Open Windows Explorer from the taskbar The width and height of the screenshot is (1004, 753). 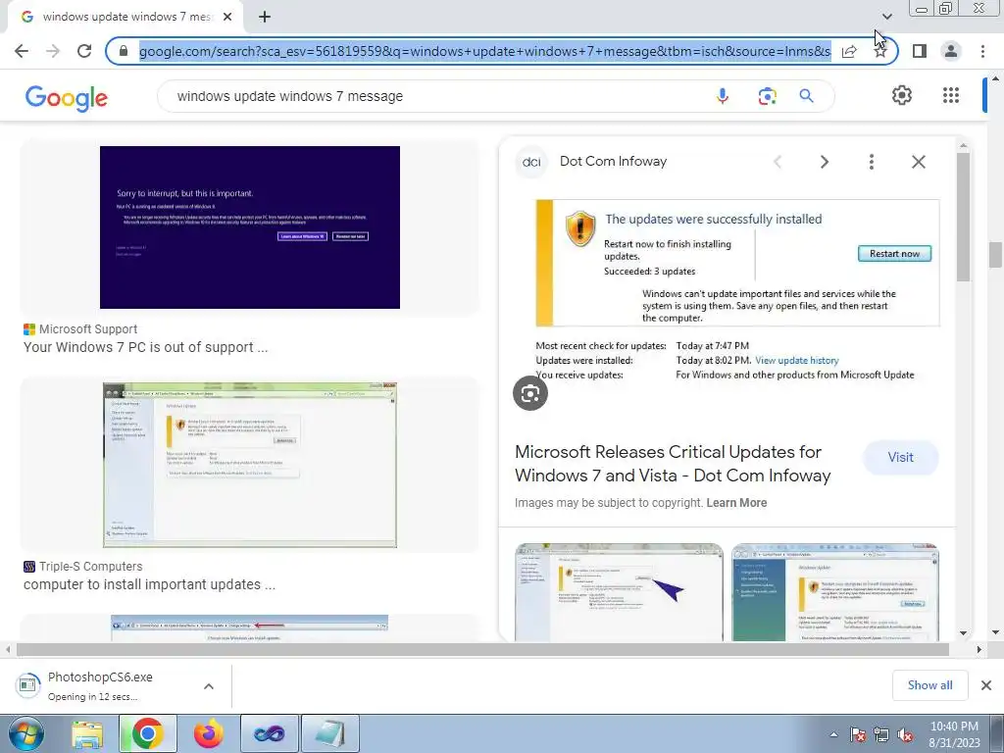point(87,733)
